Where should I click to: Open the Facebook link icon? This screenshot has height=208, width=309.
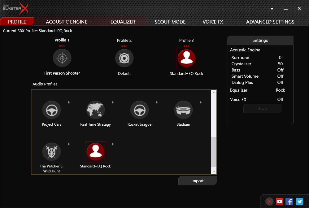click(x=289, y=201)
